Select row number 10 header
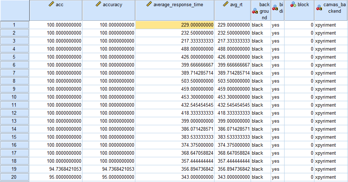The height and width of the screenshot is (182, 348). 15,97
